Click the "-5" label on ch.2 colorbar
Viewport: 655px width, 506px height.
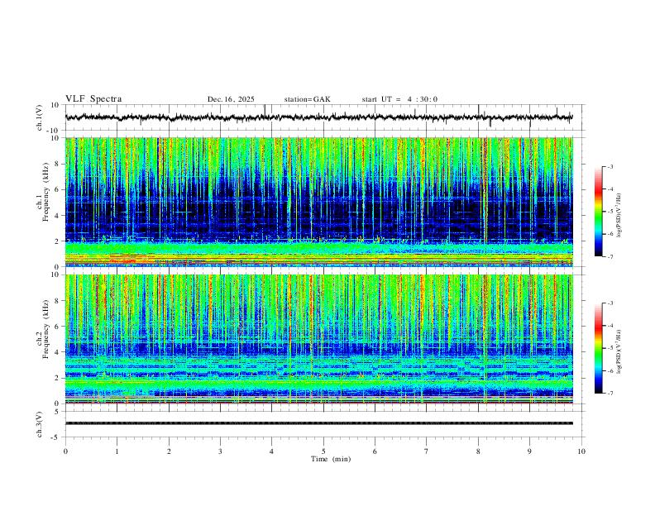click(610, 348)
